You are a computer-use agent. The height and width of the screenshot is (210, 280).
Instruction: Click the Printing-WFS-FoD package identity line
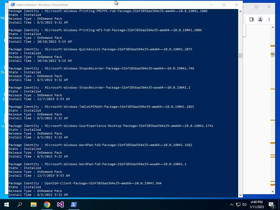click(105, 30)
